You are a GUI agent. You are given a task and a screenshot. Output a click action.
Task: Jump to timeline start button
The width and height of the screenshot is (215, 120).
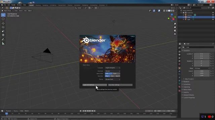tap(83, 111)
